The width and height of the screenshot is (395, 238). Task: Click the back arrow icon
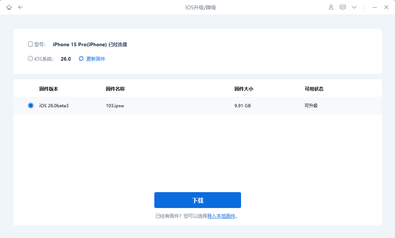(x=21, y=7)
